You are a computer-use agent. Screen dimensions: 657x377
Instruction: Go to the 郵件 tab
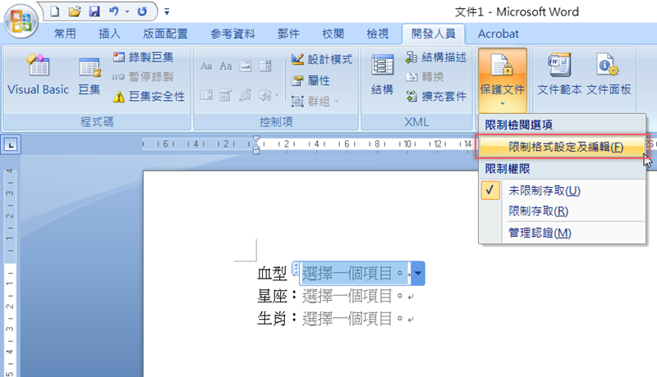(x=288, y=34)
